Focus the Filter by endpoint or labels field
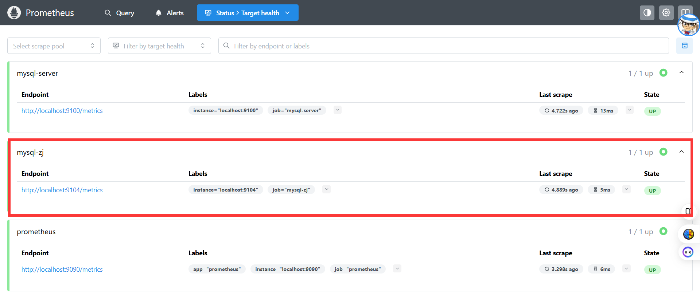Viewport: 700px width, 303px height. pos(443,46)
